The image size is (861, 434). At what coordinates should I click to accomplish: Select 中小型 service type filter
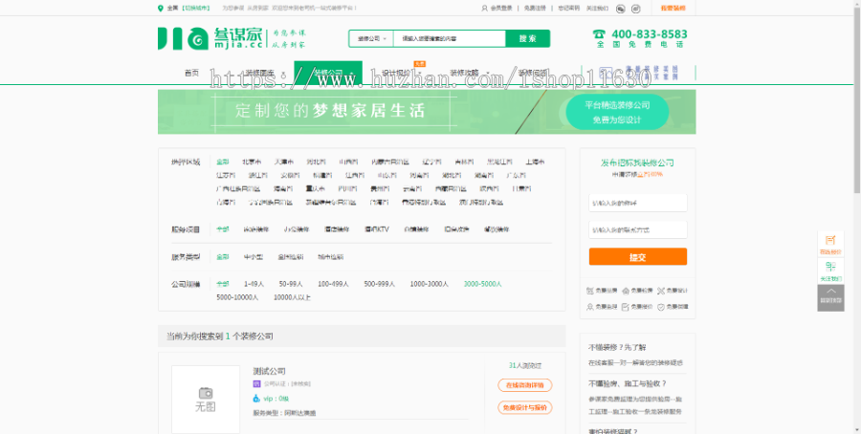pyautogui.click(x=253, y=257)
